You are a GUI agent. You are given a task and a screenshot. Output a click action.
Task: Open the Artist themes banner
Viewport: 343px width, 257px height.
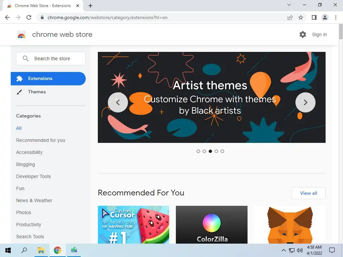coord(212,97)
